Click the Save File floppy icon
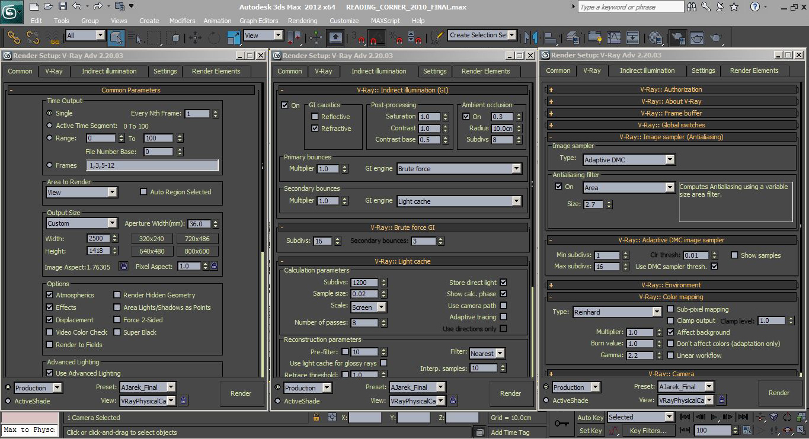This screenshot has height=439, width=809. pyautogui.click(x=63, y=7)
